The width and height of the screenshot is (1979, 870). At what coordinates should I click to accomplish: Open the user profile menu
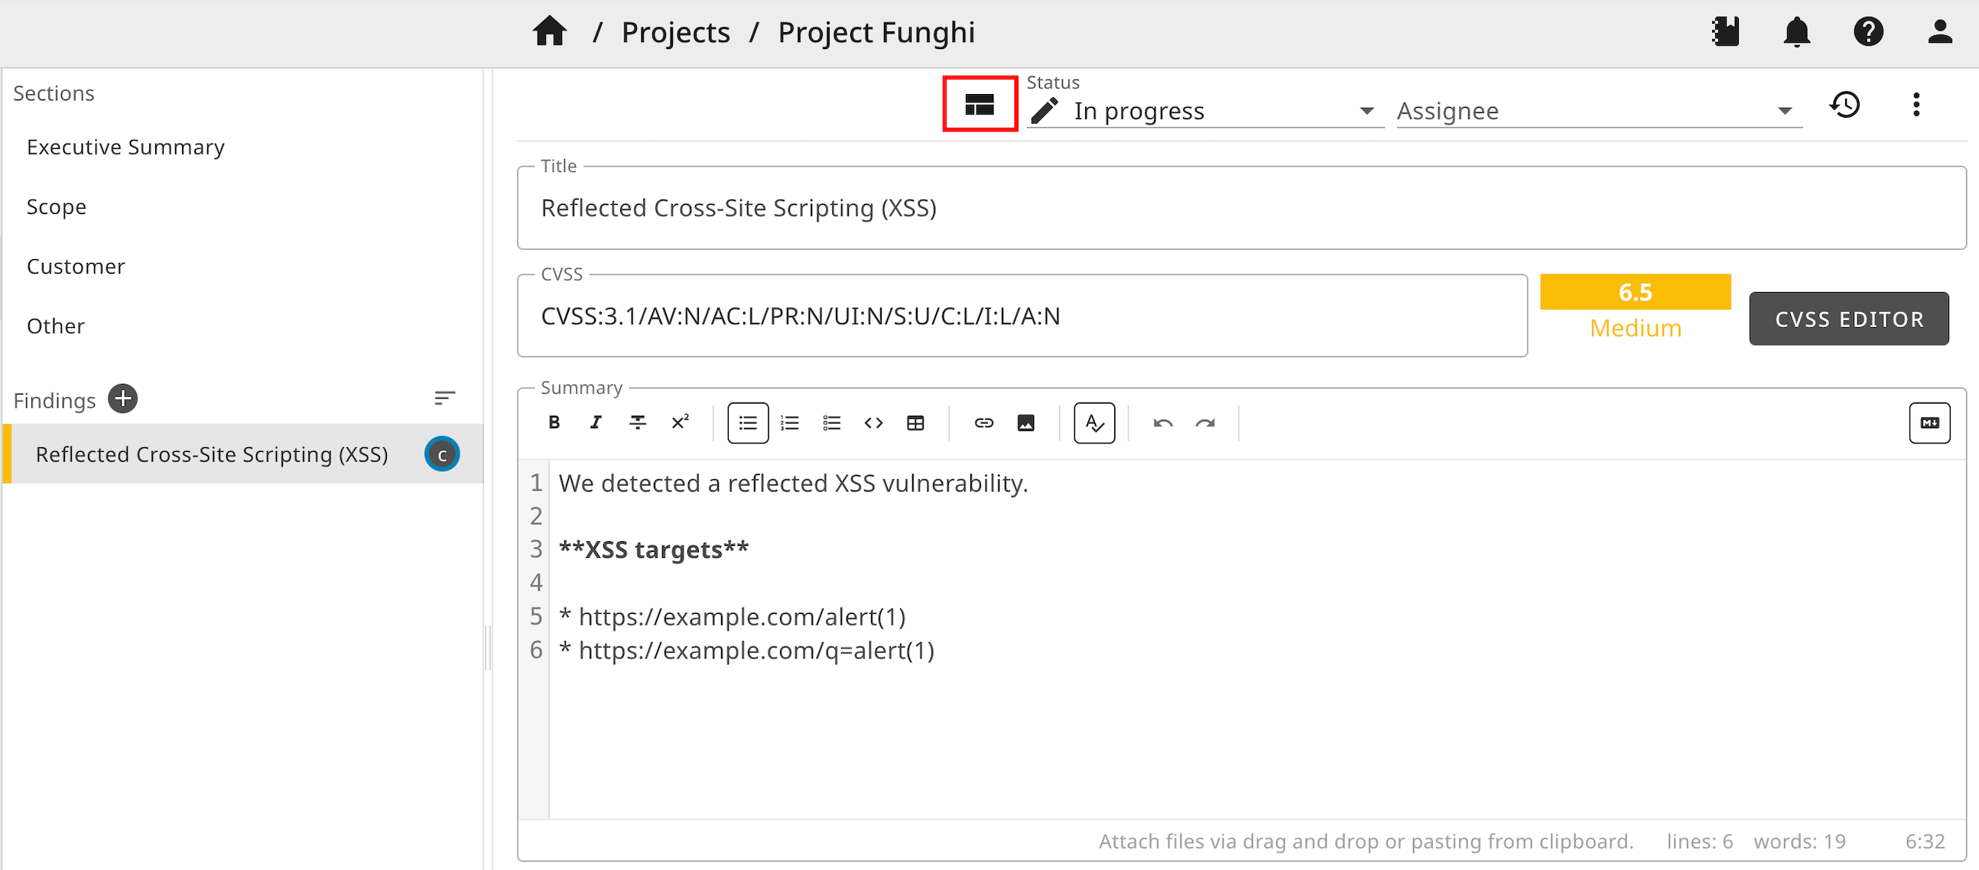pyautogui.click(x=1939, y=32)
